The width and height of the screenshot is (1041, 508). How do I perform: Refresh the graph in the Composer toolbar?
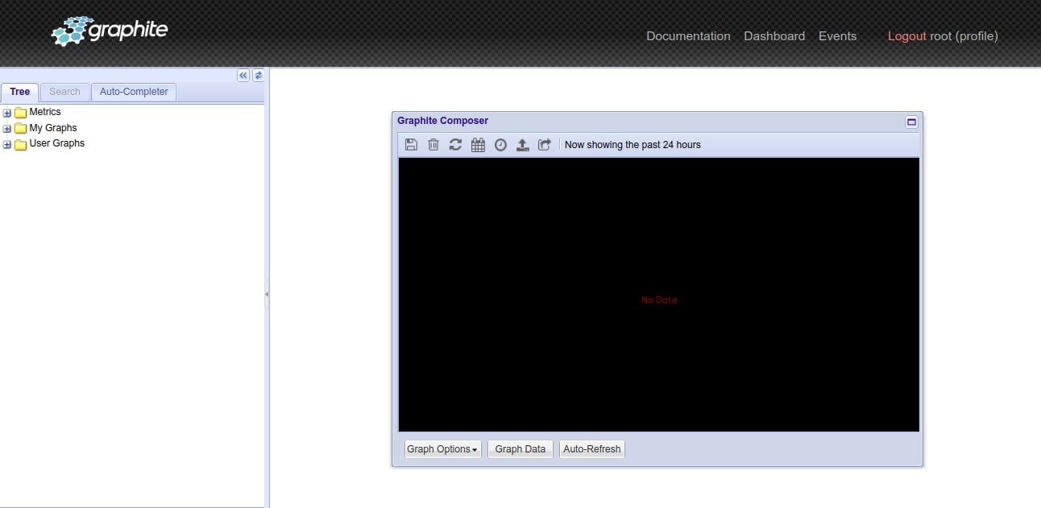(x=455, y=145)
